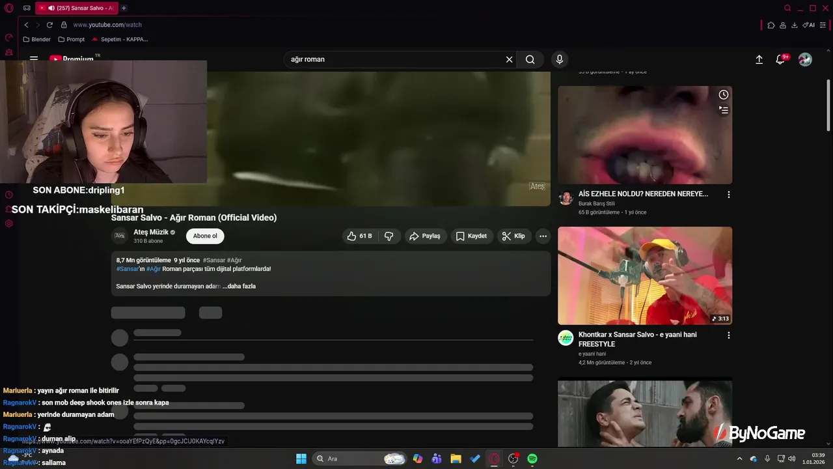Reload the current YouTube page
833x469 pixels.
click(x=49, y=25)
